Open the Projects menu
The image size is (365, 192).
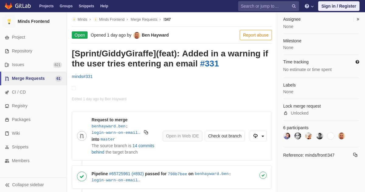pyautogui.click(x=46, y=6)
